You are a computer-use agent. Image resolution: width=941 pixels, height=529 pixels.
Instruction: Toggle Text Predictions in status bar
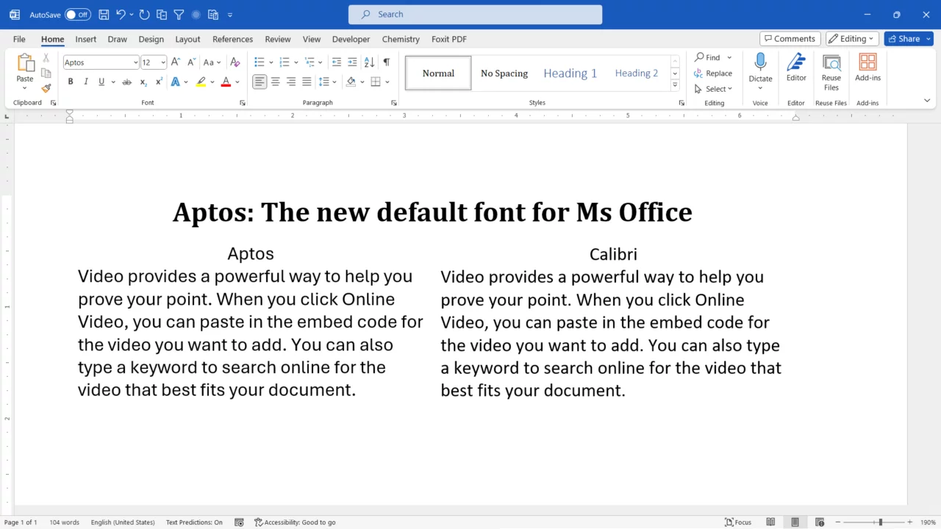pyautogui.click(x=194, y=522)
